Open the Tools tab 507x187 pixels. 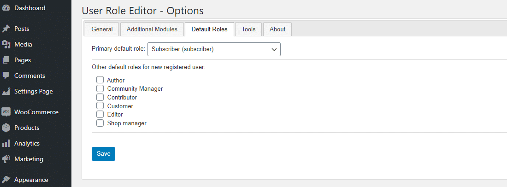coord(248,29)
